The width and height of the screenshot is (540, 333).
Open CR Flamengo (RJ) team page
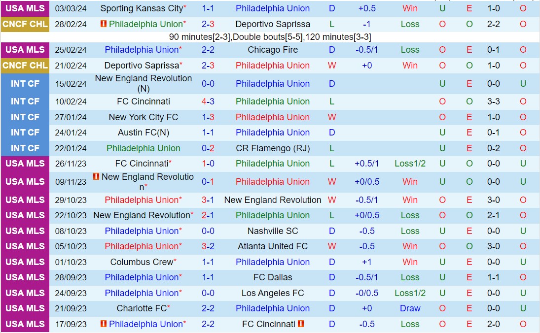click(x=273, y=148)
